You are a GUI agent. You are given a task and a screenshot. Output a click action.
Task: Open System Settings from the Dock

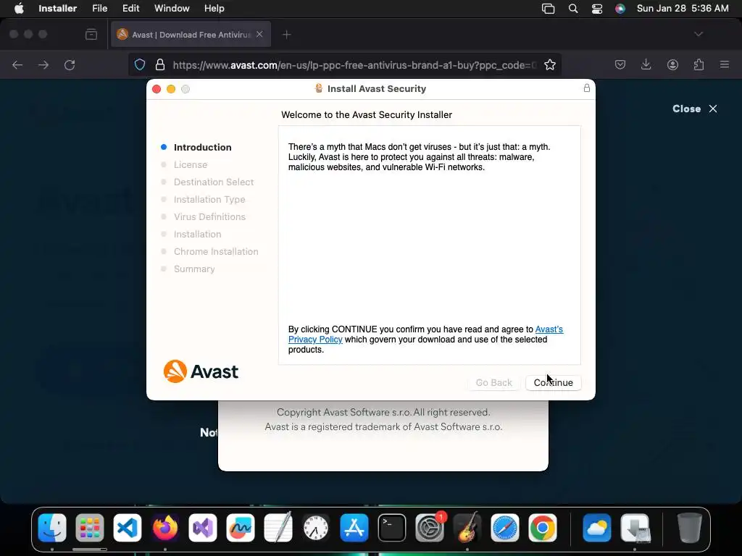click(430, 528)
